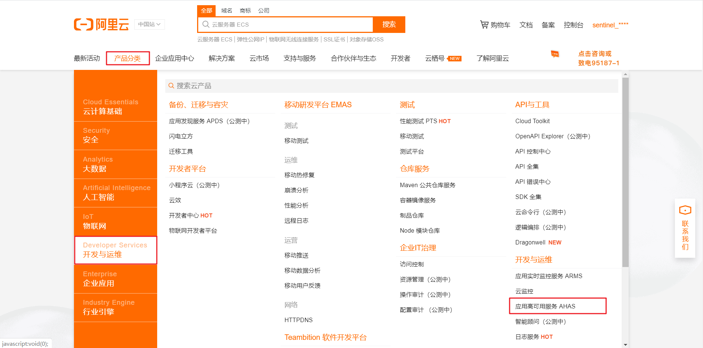Open 企业应用中心 menu item
This screenshot has width=703, height=348.
coord(175,58)
